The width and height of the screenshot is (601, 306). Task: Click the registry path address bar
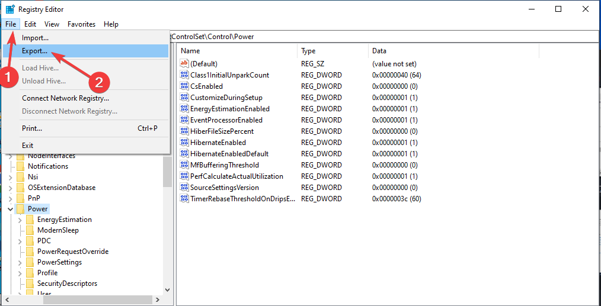(x=383, y=37)
